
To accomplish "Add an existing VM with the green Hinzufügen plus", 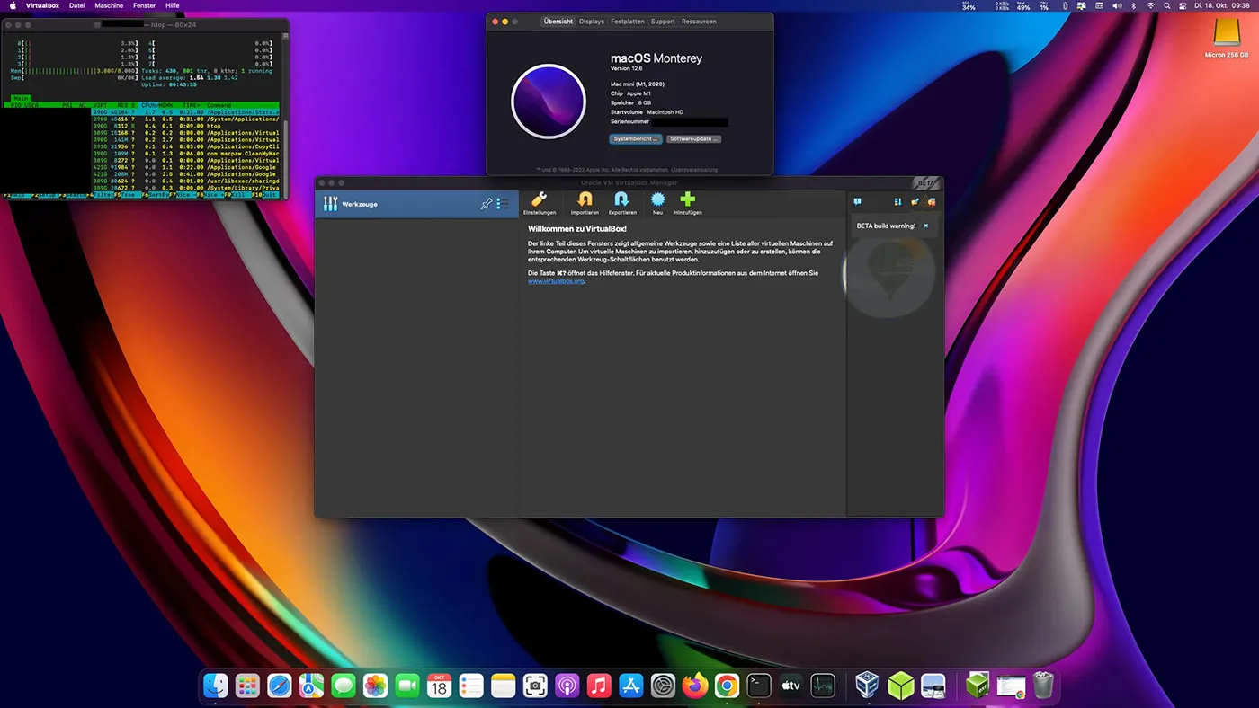I will pyautogui.click(x=687, y=199).
